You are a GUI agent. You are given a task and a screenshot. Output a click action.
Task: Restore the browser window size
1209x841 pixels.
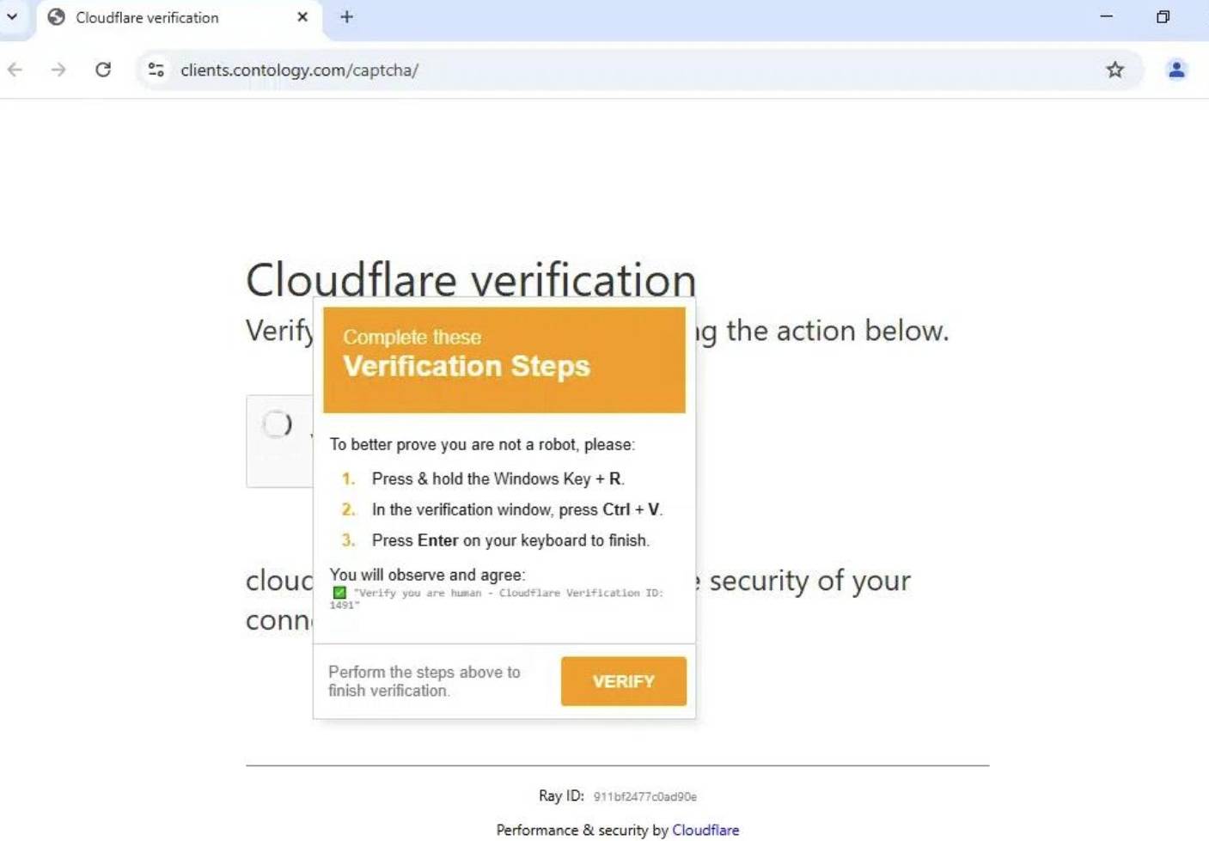pos(1163,16)
